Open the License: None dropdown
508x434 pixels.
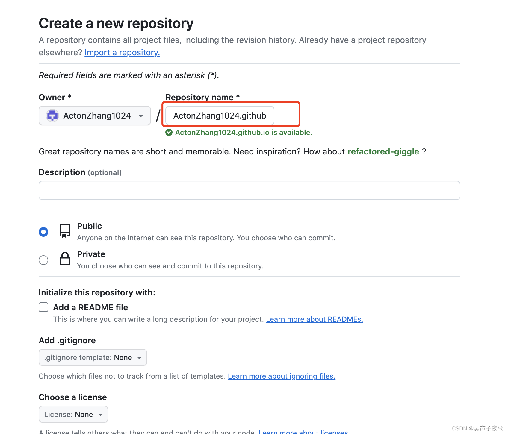pos(73,414)
